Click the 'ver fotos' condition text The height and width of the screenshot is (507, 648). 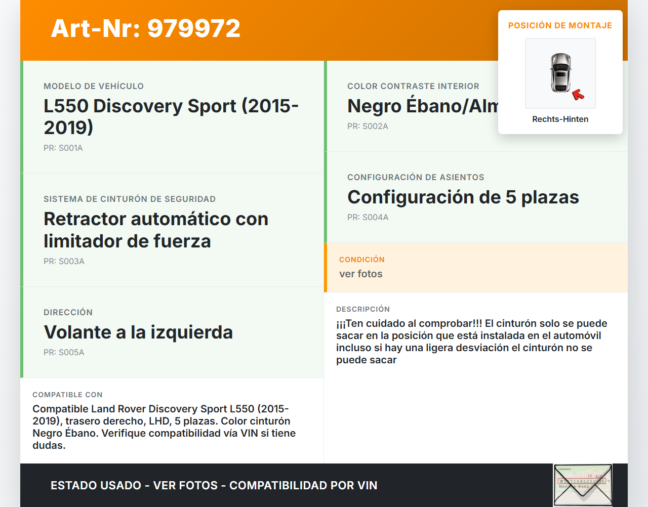tap(360, 274)
